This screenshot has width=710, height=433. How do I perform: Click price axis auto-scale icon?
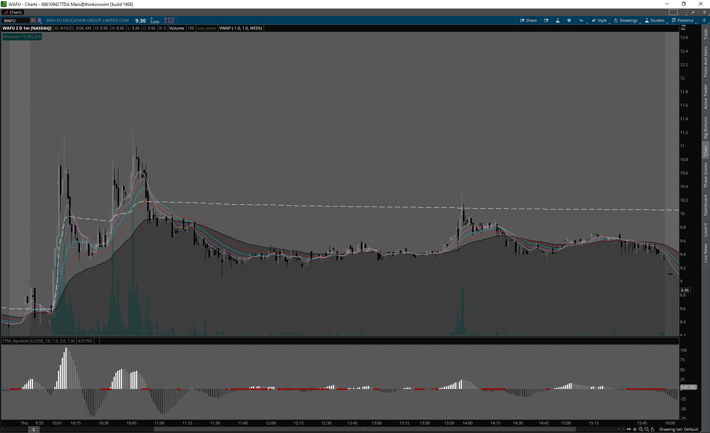click(683, 28)
